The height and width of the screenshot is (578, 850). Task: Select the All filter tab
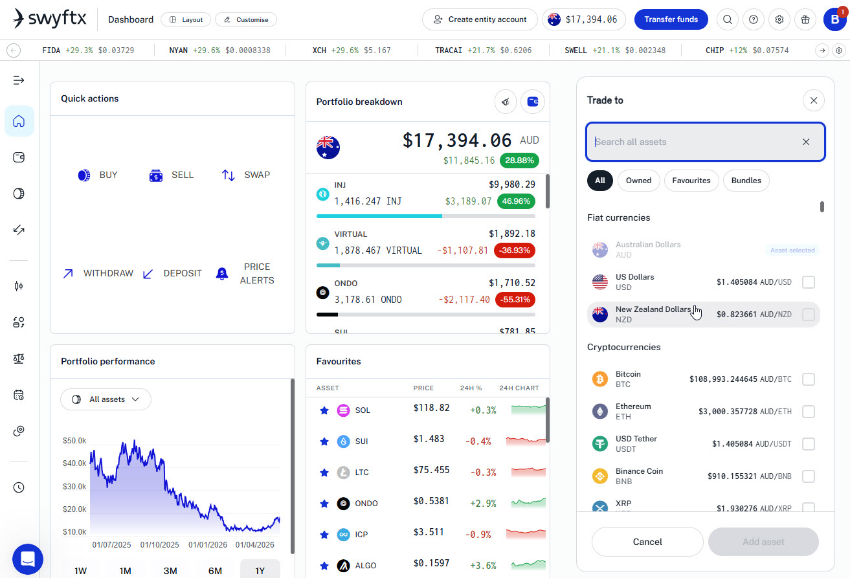pyautogui.click(x=600, y=181)
